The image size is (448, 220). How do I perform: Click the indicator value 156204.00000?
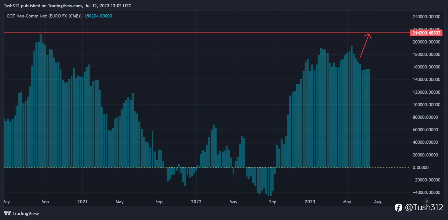point(98,16)
